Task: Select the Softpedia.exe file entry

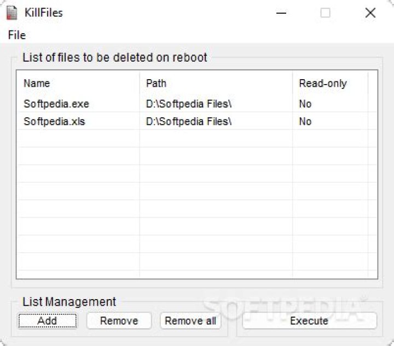Action: click(56, 104)
